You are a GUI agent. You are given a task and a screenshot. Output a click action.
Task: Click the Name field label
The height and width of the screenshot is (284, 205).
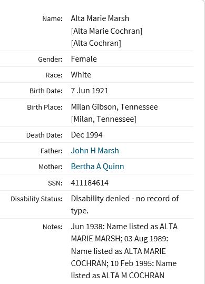pyautogui.click(x=52, y=19)
